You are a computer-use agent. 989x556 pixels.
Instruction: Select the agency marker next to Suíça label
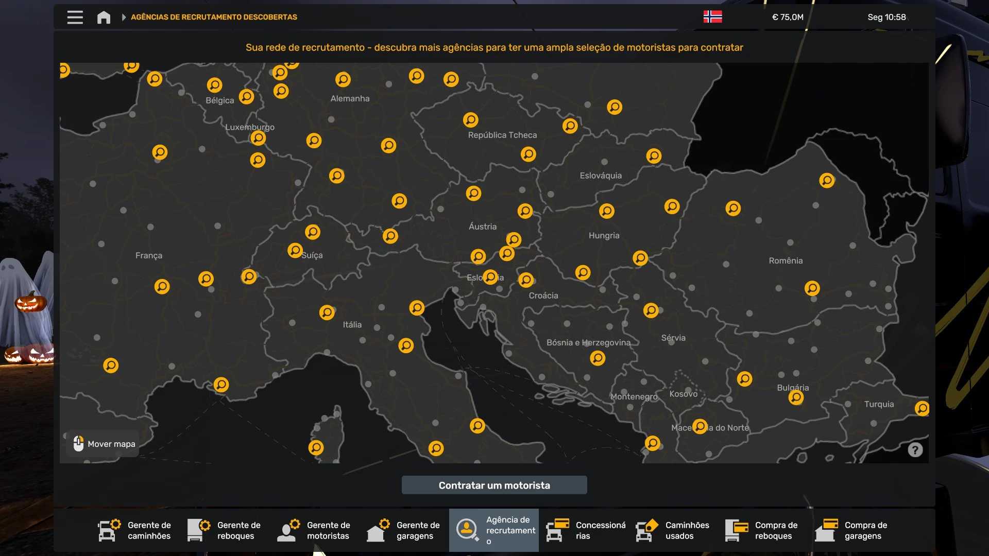tap(295, 250)
